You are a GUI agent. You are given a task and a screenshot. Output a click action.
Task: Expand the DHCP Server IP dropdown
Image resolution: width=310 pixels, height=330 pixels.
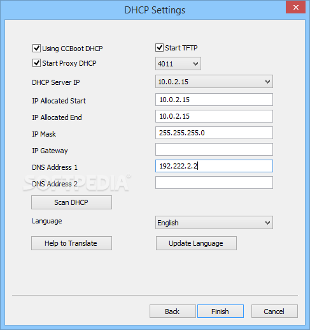[x=214, y=81]
